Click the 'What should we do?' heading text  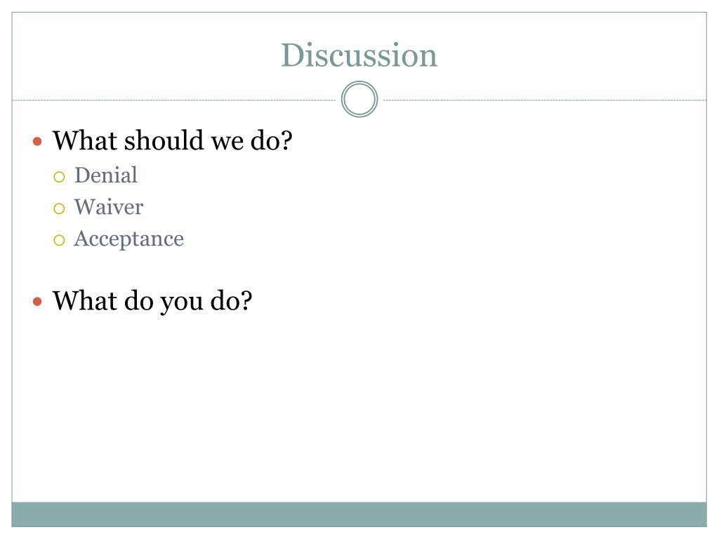pyautogui.click(x=173, y=140)
